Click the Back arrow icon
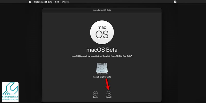206x103 pixels. point(95,93)
